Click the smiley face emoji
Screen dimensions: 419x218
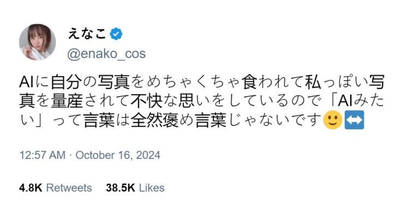click(333, 120)
